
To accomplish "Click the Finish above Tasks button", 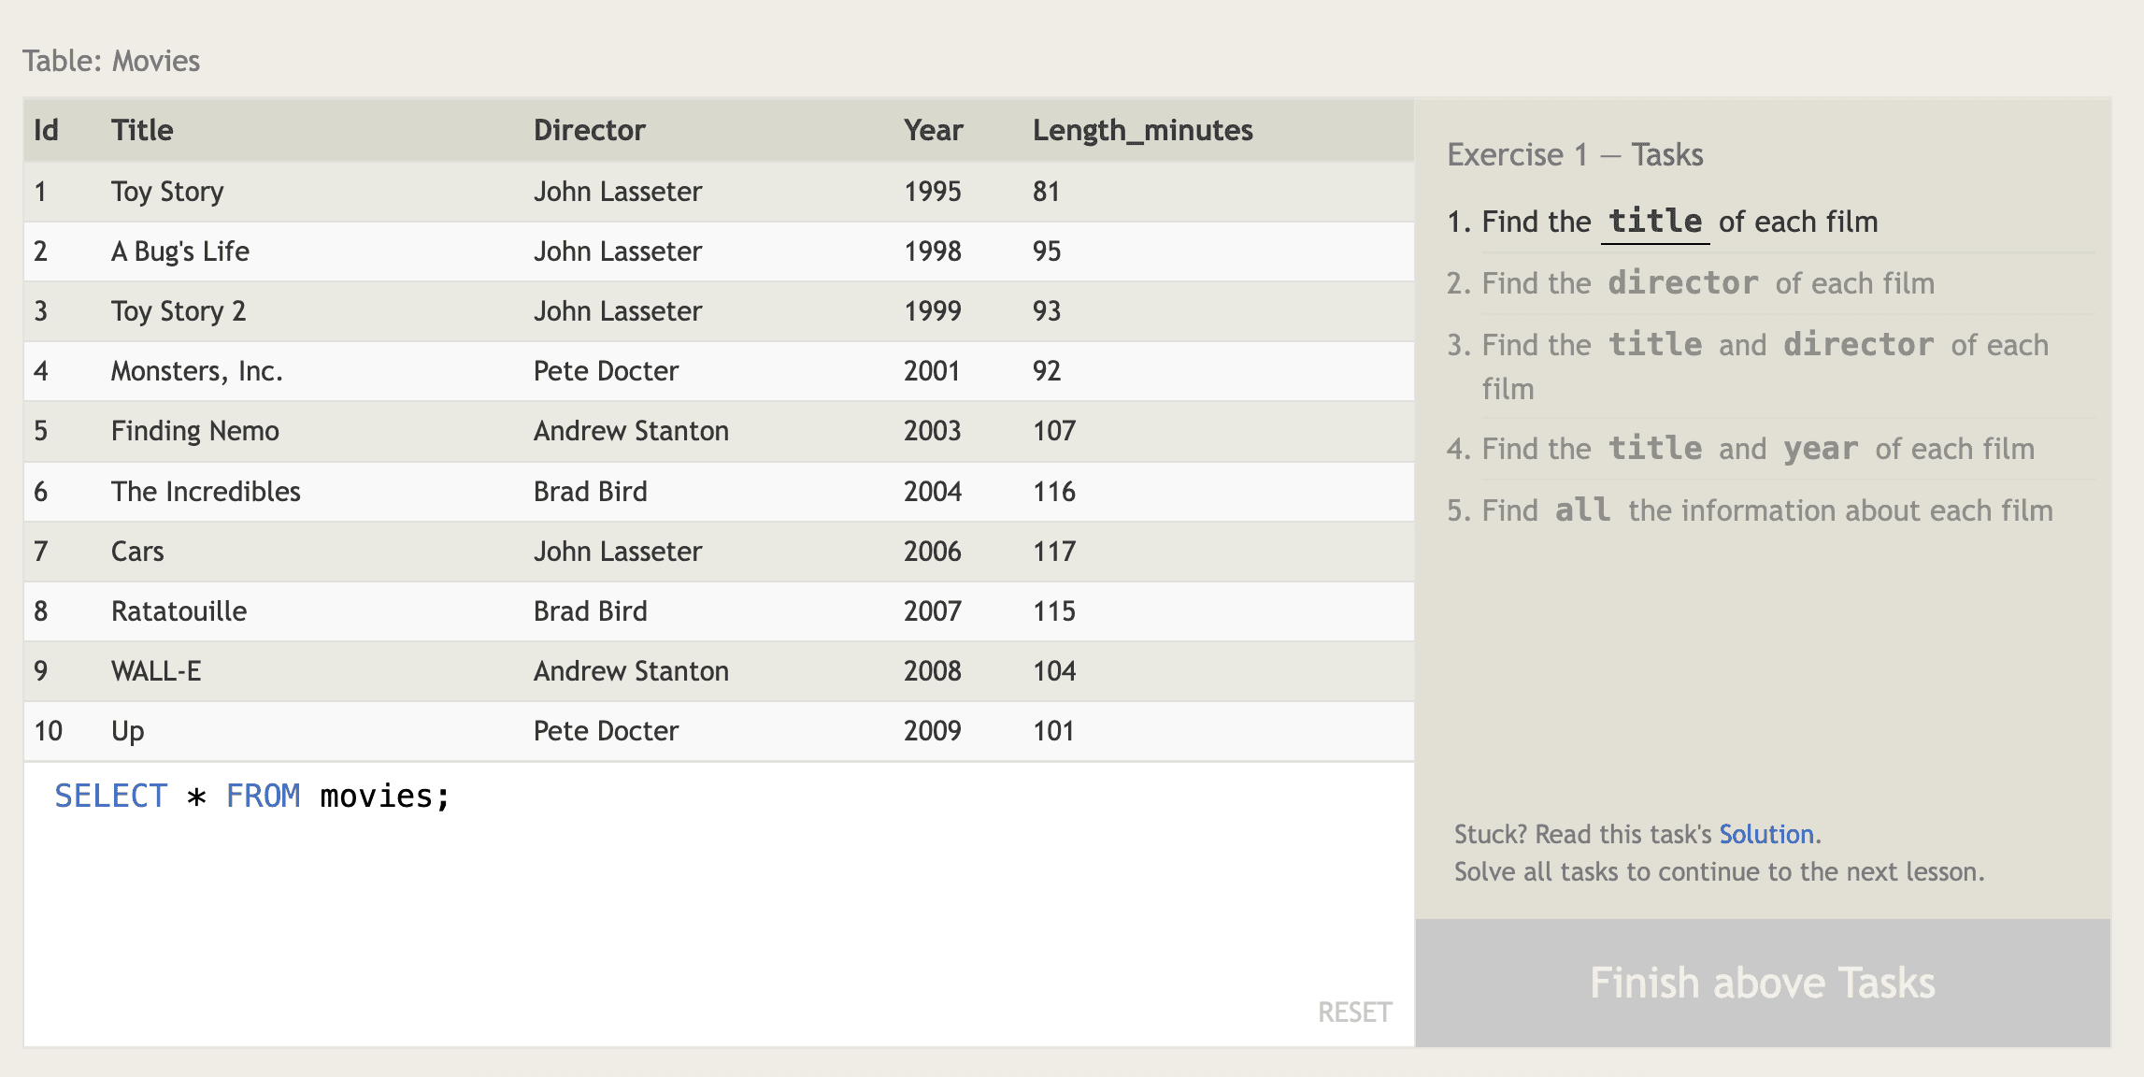I will coord(1762,983).
